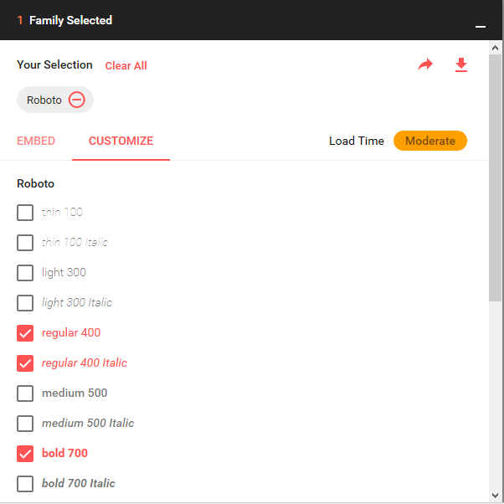Screen dimensions: 504x504
Task: Remove Roboto using the minus icon
Action: [x=76, y=100]
